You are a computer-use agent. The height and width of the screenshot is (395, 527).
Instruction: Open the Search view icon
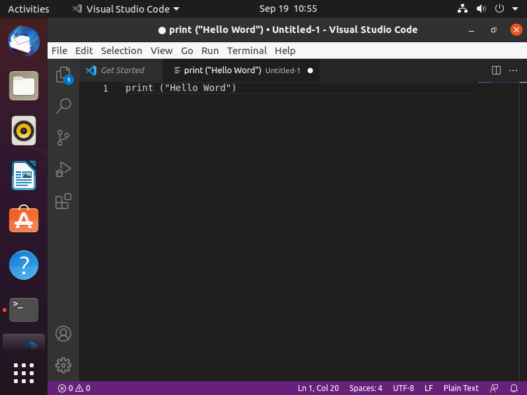coord(63,106)
